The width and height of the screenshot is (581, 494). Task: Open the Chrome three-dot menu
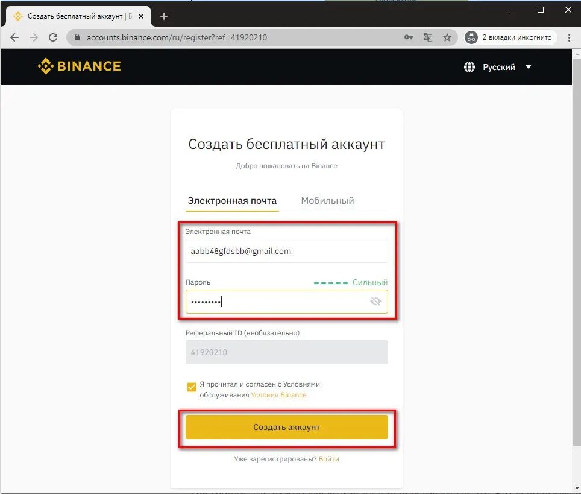point(569,37)
